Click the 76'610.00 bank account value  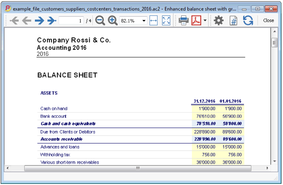[206, 116]
